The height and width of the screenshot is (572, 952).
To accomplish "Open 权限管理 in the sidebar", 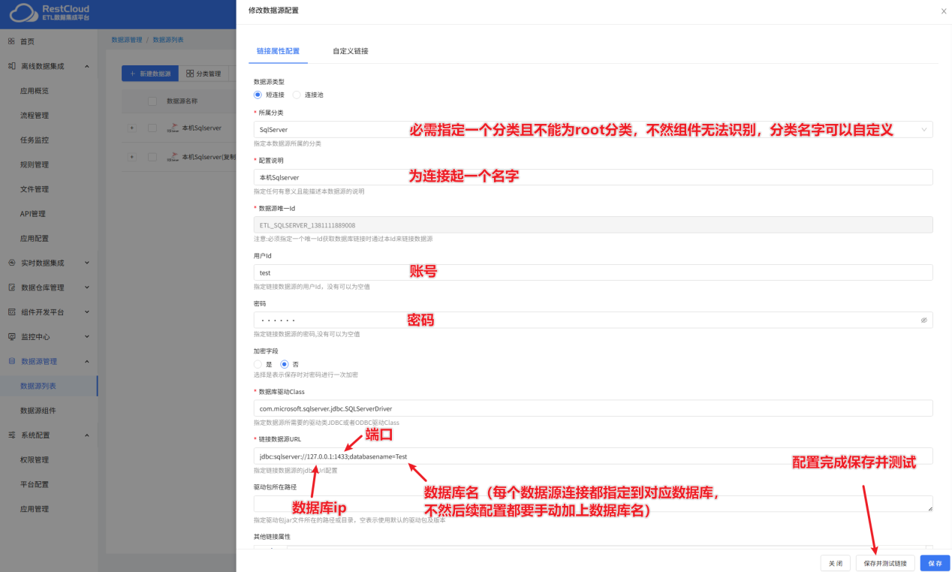I will [35, 459].
